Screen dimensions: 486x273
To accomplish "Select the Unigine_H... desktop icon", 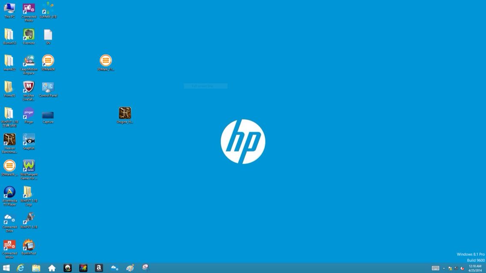I will point(125,116).
